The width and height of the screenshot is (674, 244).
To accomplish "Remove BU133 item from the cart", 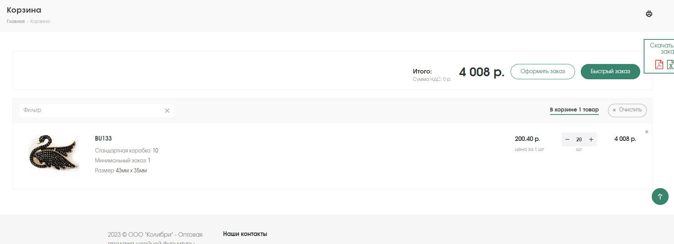I will click(x=647, y=132).
